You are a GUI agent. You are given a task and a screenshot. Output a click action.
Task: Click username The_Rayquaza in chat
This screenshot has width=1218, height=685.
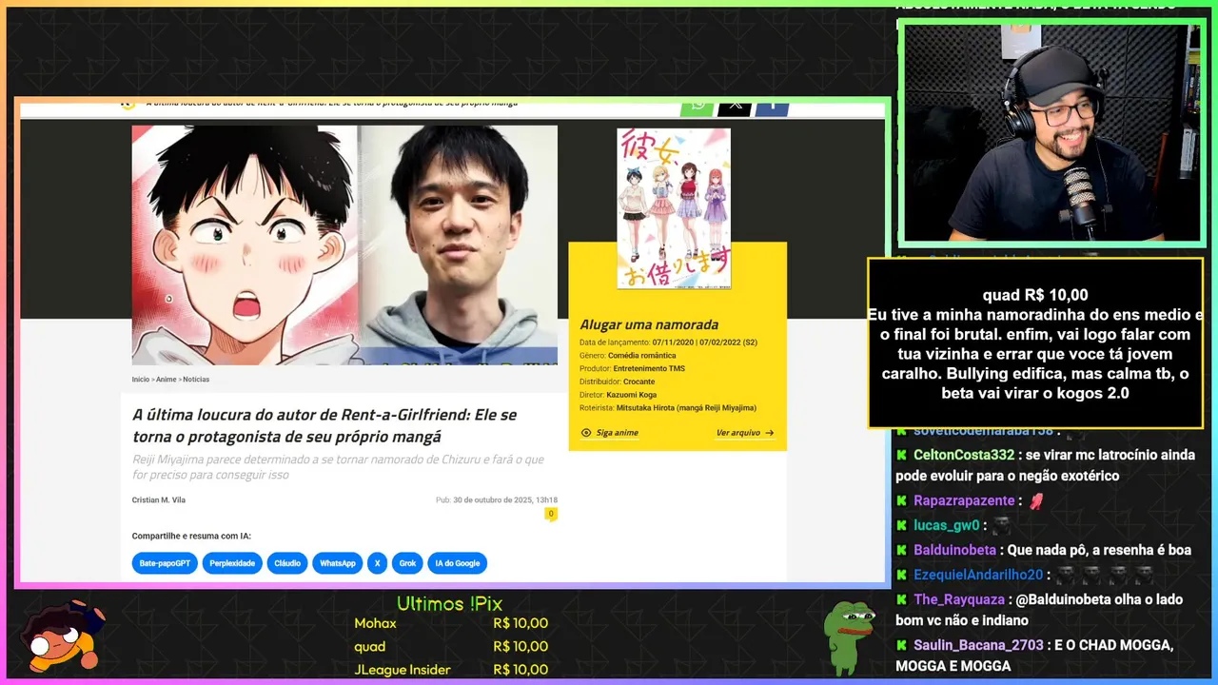tap(959, 599)
